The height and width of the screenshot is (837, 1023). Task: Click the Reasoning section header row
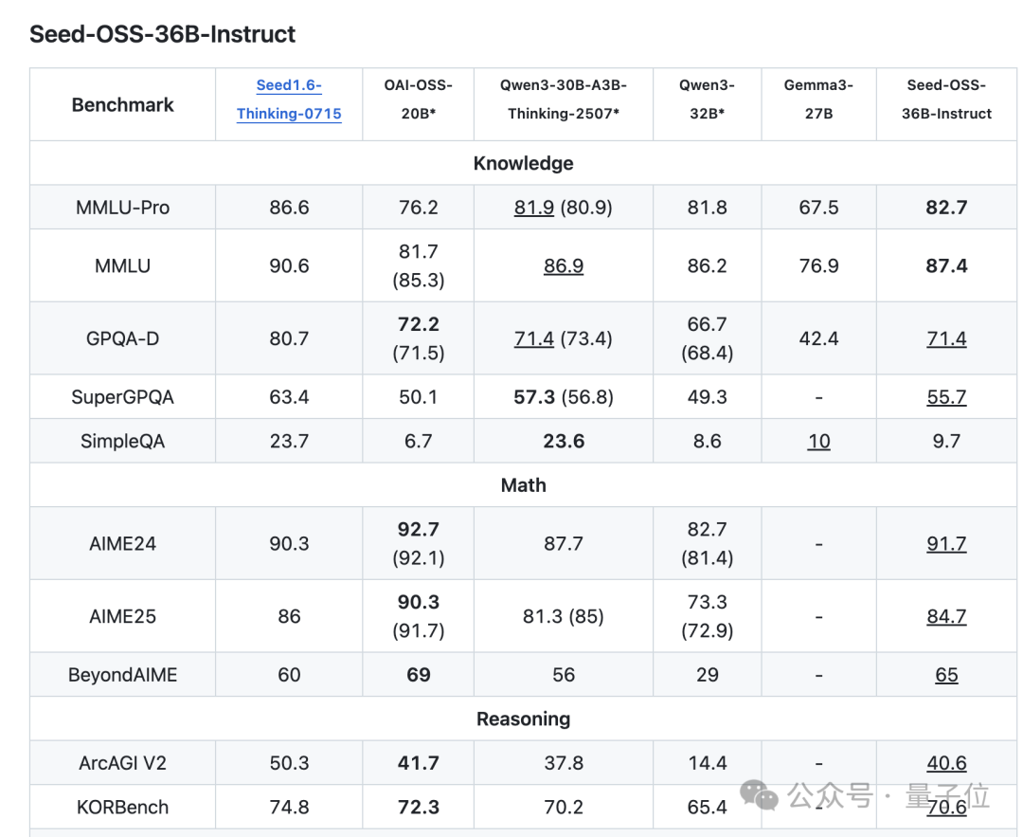pyautogui.click(x=523, y=719)
